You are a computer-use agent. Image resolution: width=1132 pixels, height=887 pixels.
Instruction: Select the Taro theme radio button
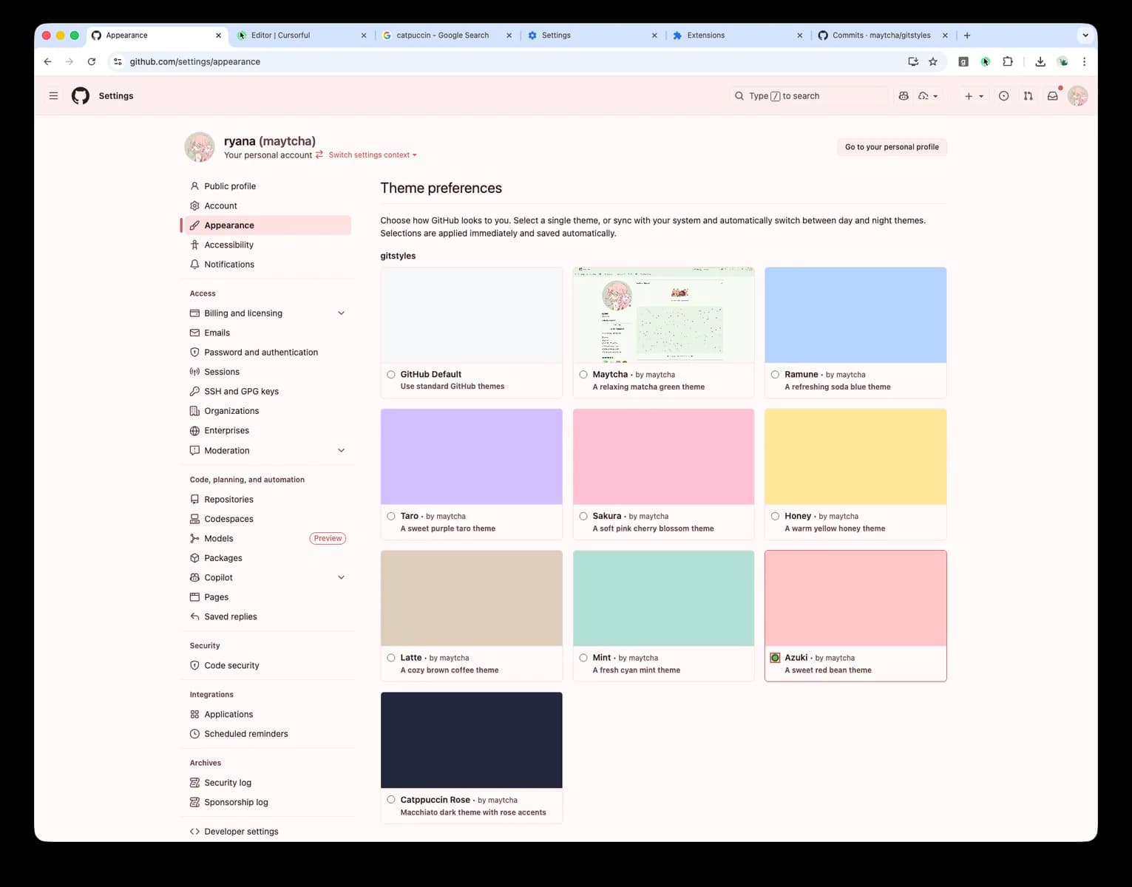[x=391, y=516]
